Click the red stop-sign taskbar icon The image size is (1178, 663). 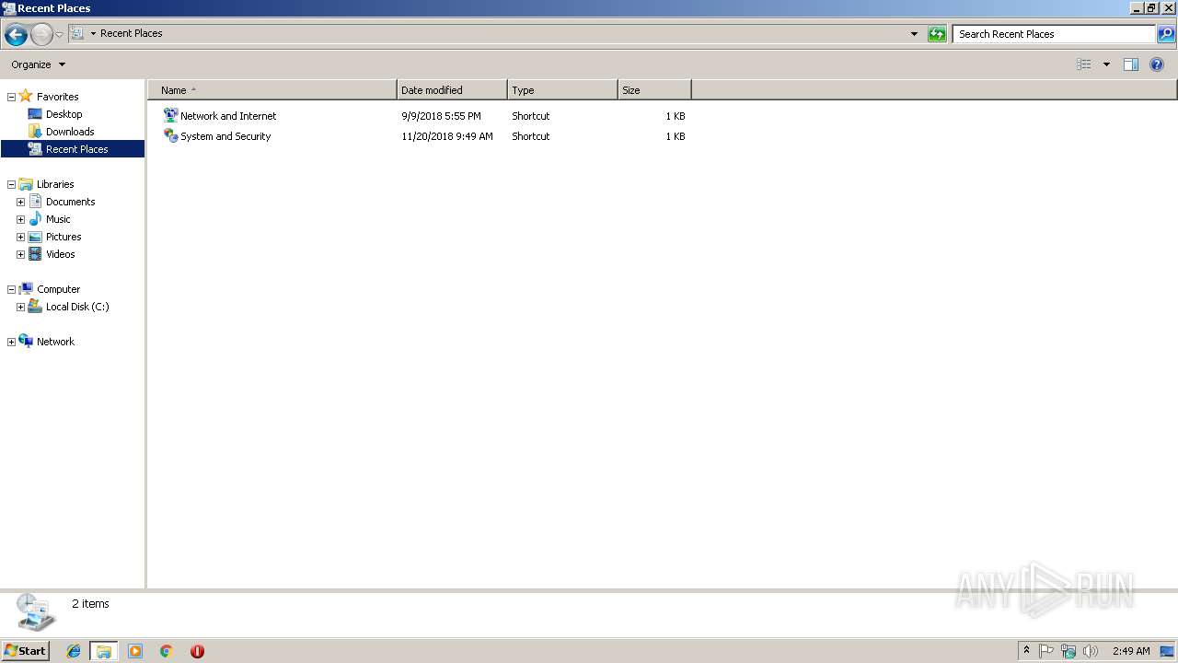click(197, 651)
